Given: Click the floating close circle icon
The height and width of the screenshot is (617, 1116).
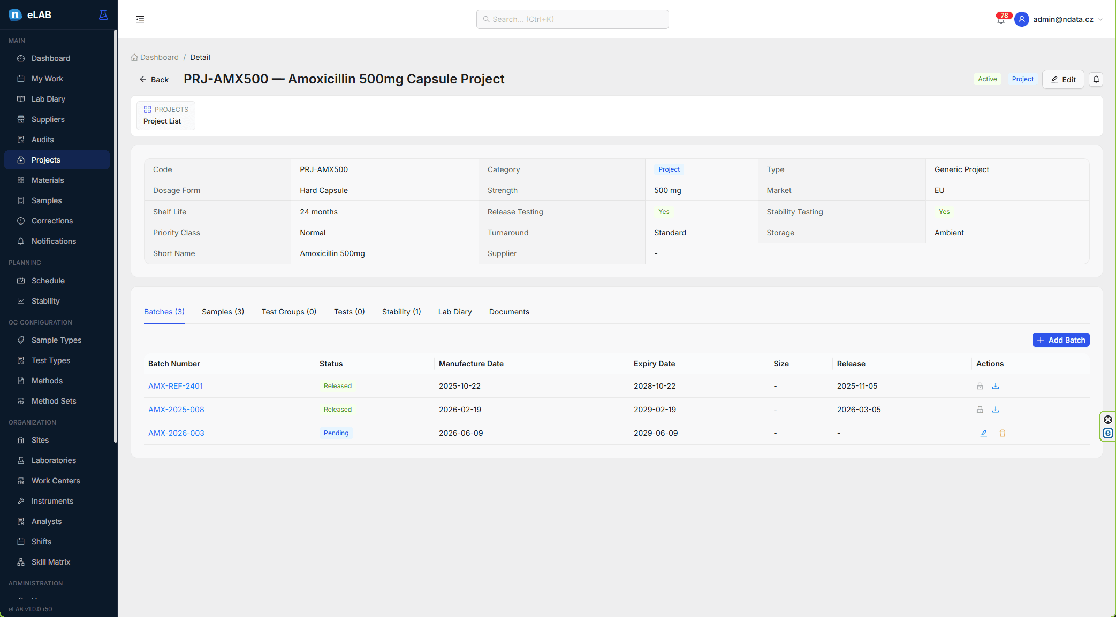Looking at the screenshot, I should pos(1108,420).
